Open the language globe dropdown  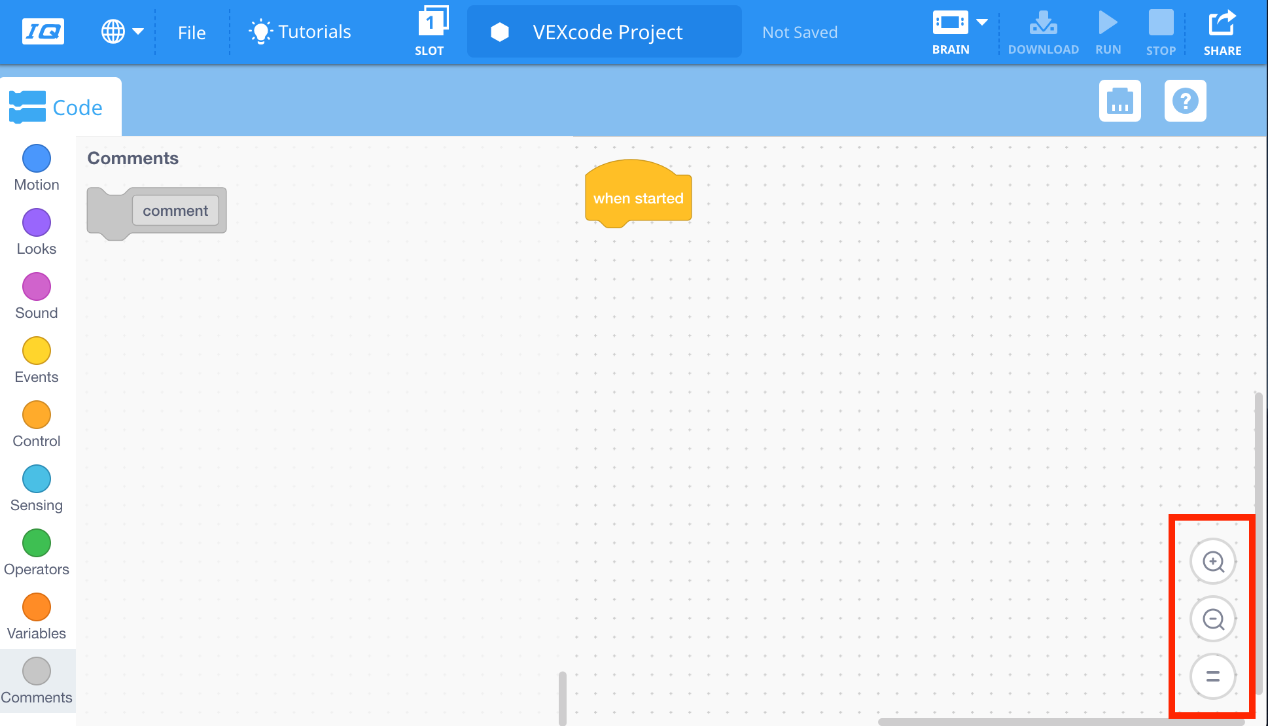(x=122, y=31)
